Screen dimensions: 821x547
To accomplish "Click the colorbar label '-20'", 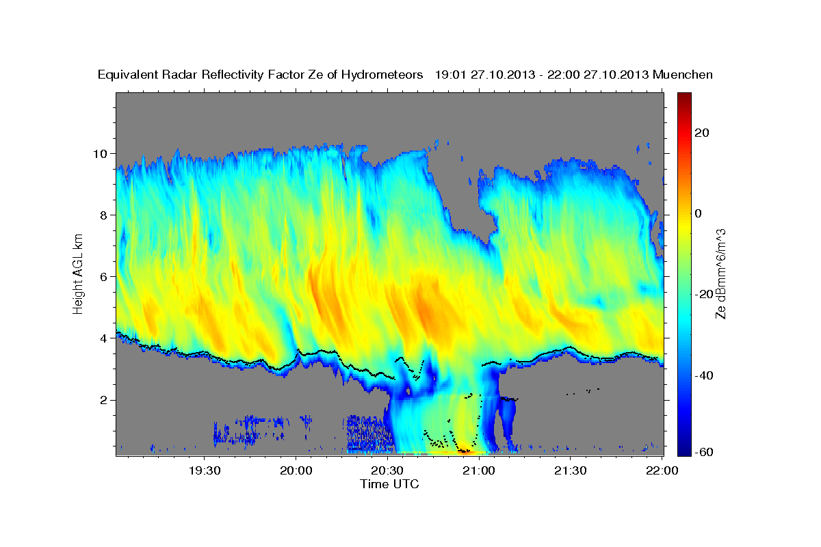I will (x=705, y=294).
